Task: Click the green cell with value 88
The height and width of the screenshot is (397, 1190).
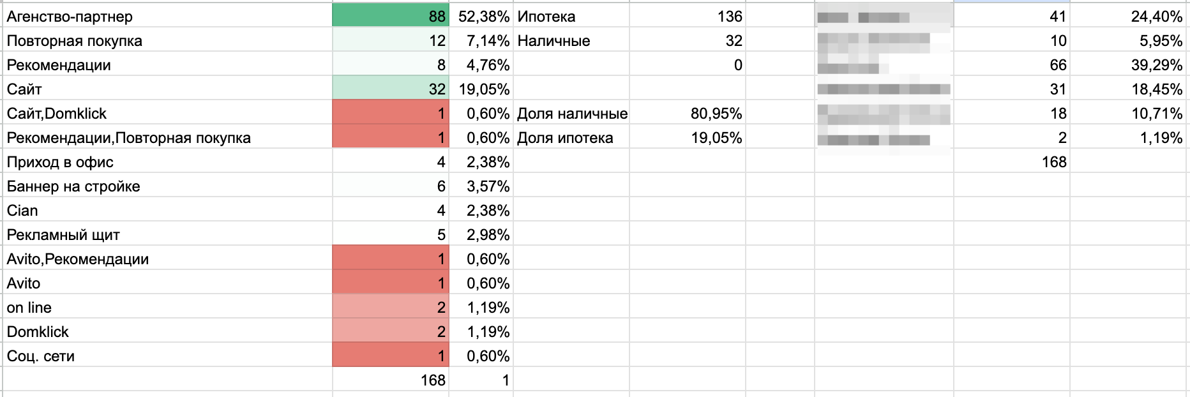Action: [x=391, y=16]
